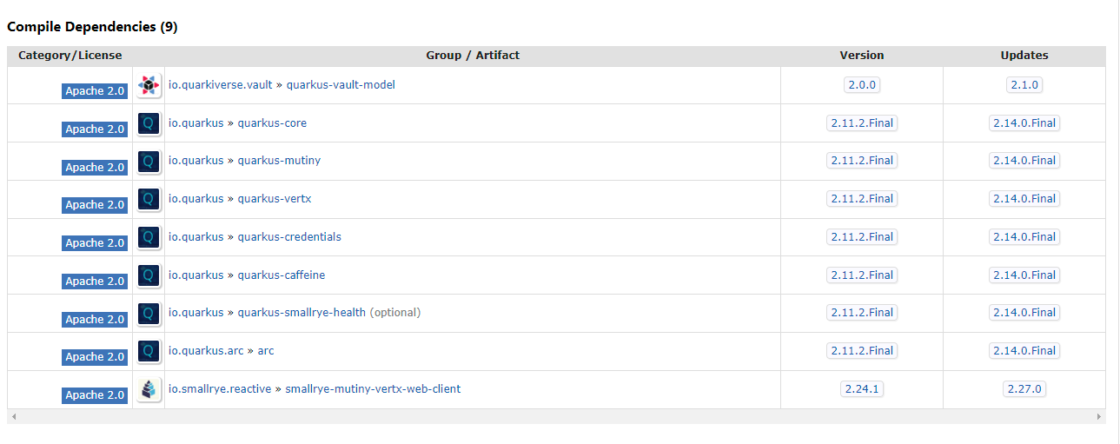
Task: Open the smallrye-mutiny-vertx-web-client artifact link
Action: pyautogui.click(x=373, y=389)
